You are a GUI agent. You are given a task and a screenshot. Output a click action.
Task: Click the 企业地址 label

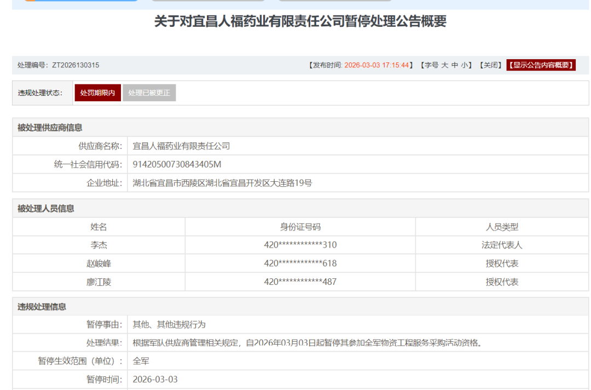coord(105,183)
